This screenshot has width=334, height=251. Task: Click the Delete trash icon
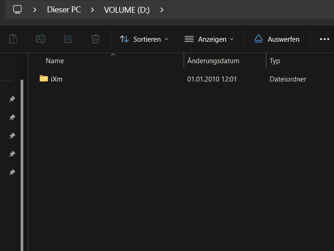tap(95, 39)
